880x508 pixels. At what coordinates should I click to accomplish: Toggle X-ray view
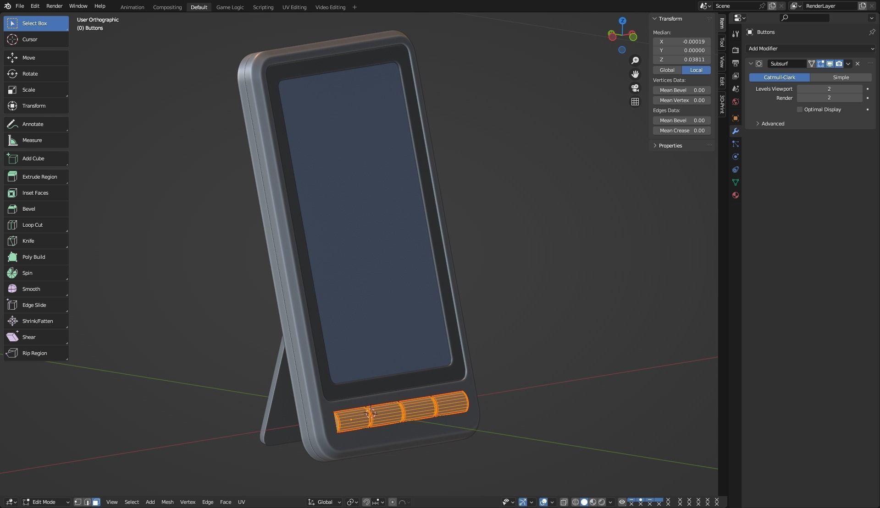pos(564,502)
